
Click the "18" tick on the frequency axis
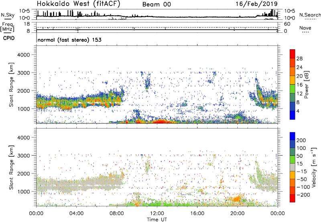27,24
